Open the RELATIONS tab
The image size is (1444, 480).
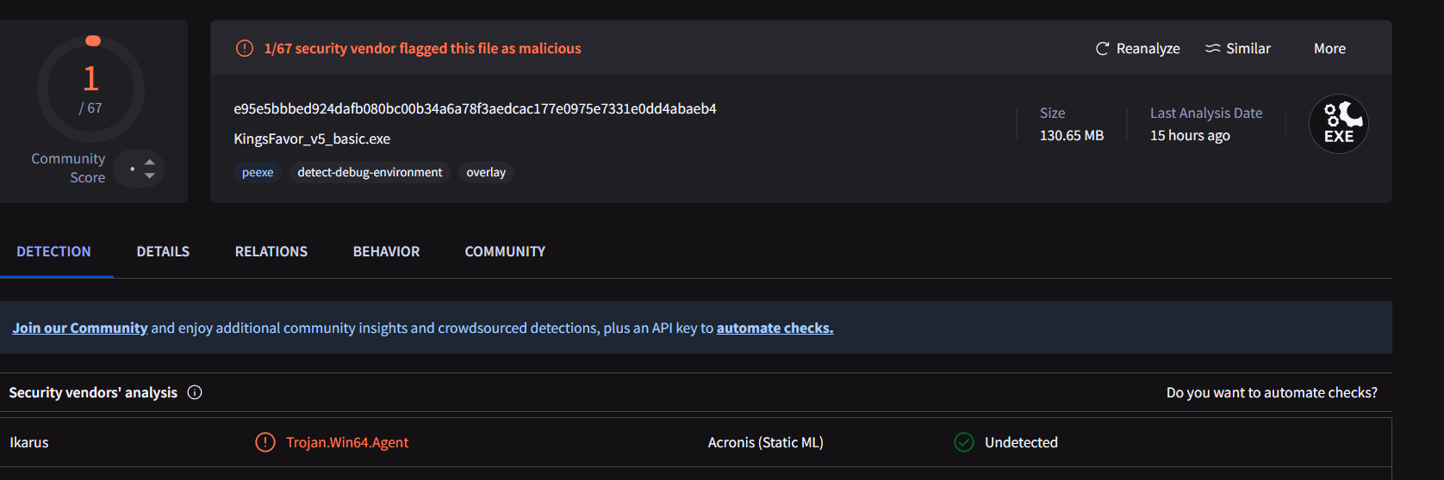[271, 251]
